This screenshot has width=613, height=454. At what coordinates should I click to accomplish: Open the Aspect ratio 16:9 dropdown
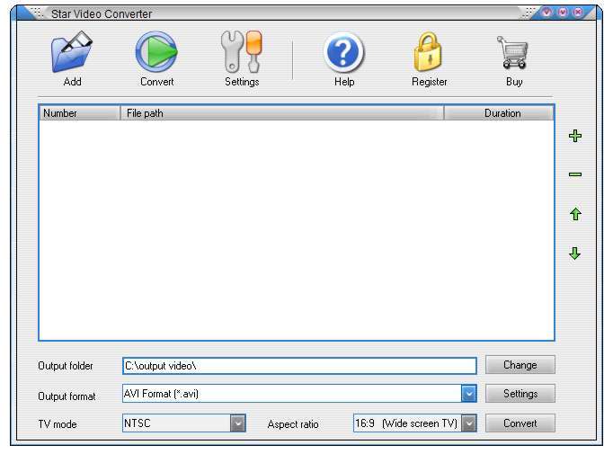(x=468, y=423)
